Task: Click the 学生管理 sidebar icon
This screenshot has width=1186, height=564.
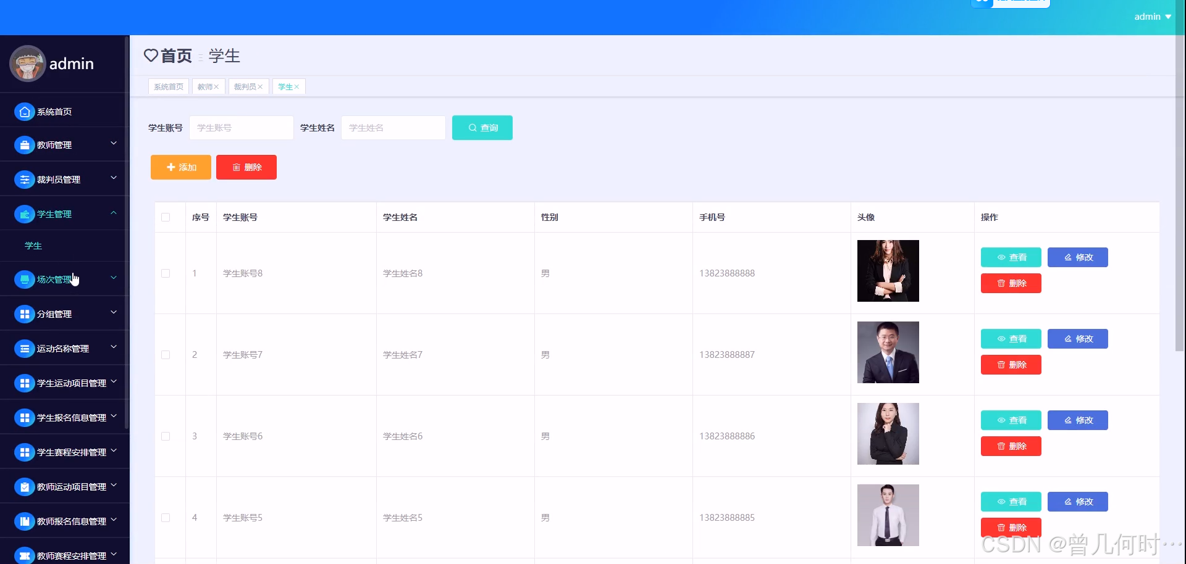Action: pyautogui.click(x=24, y=214)
